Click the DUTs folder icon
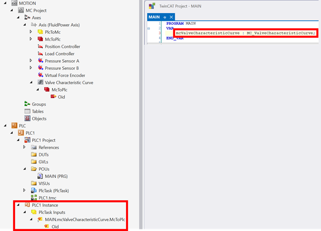321x231 pixels. (34, 154)
